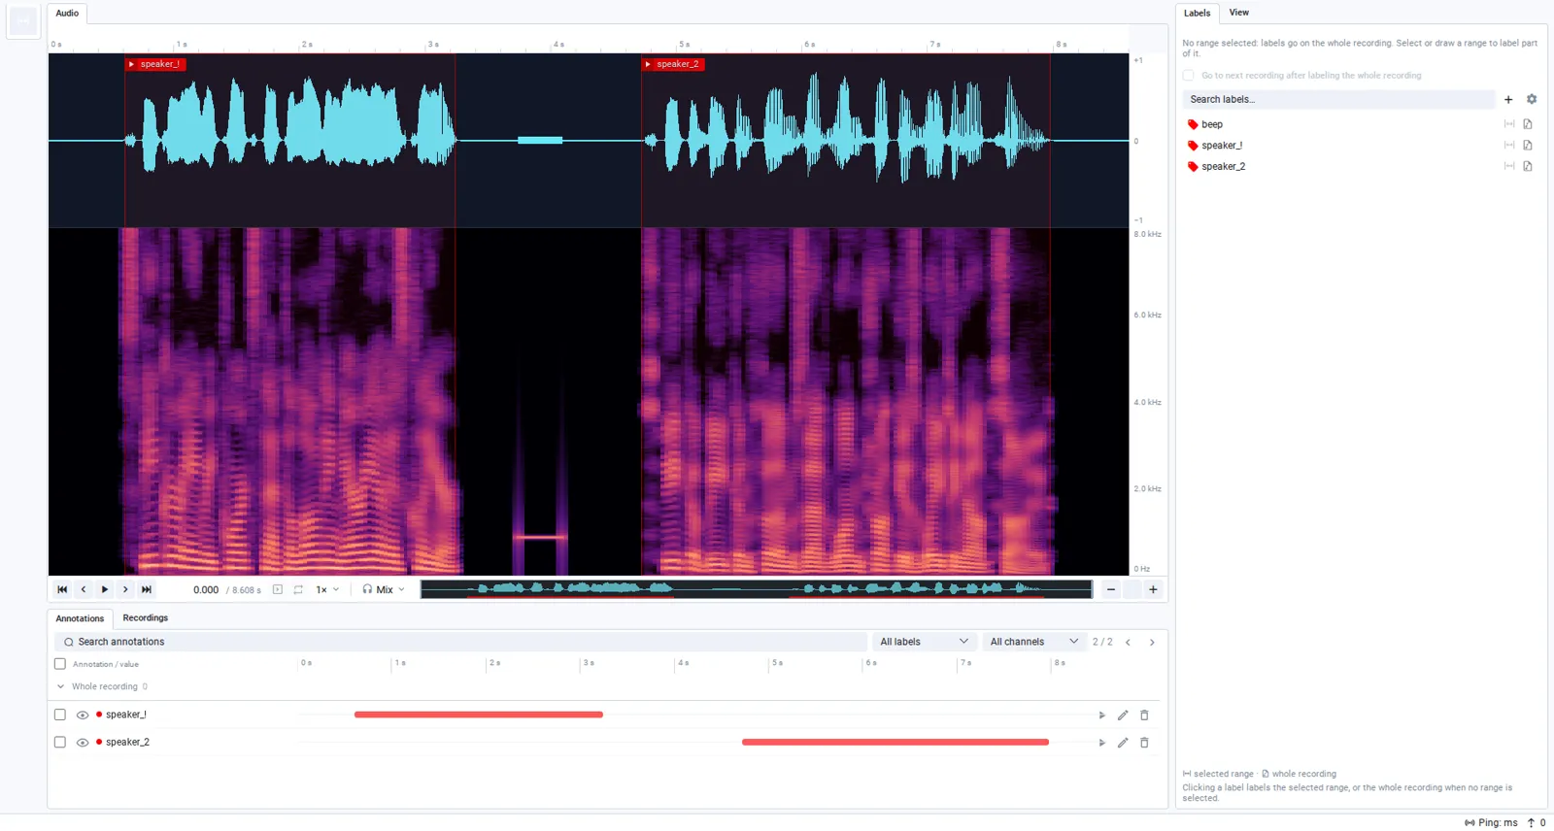The height and width of the screenshot is (831, 1554).
Task: Go to the next annotation page
Action: pyautogui.click(x=1152, y=642)
